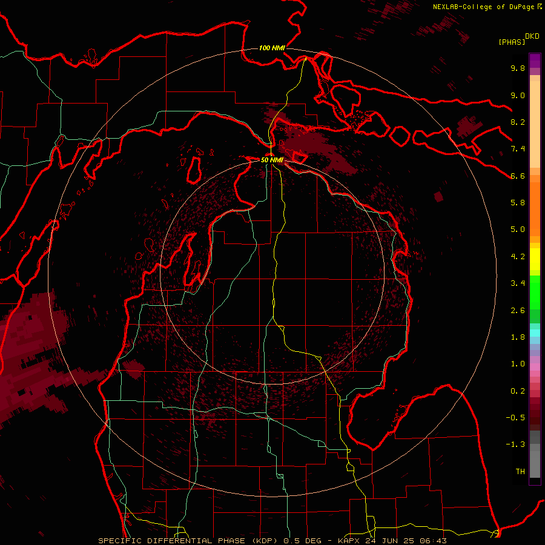Click the -1.3 value on the color scale
The width and height of the screenshot is (545, 545).
[515, 444]
